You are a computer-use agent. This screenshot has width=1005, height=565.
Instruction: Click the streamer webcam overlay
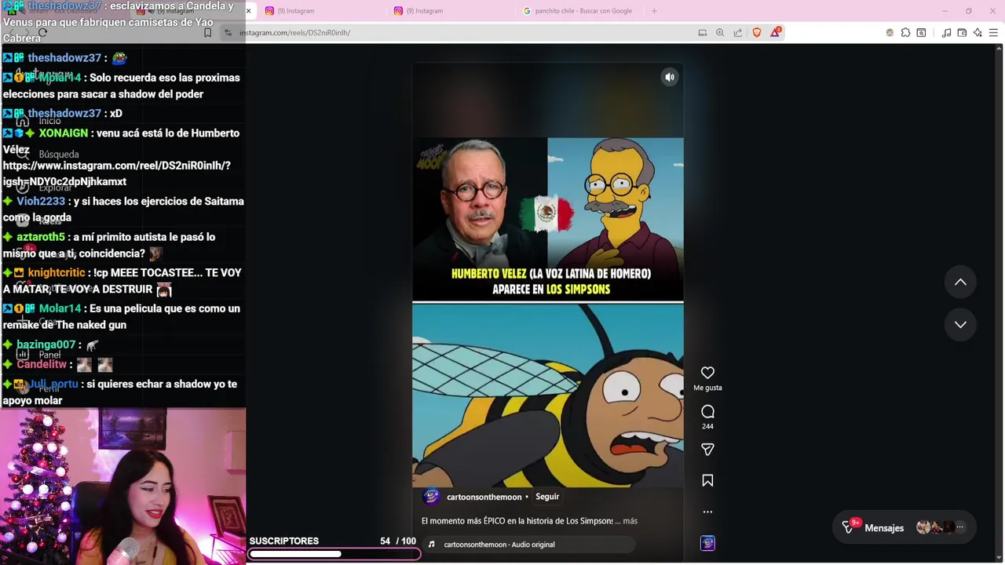(122, 487)
